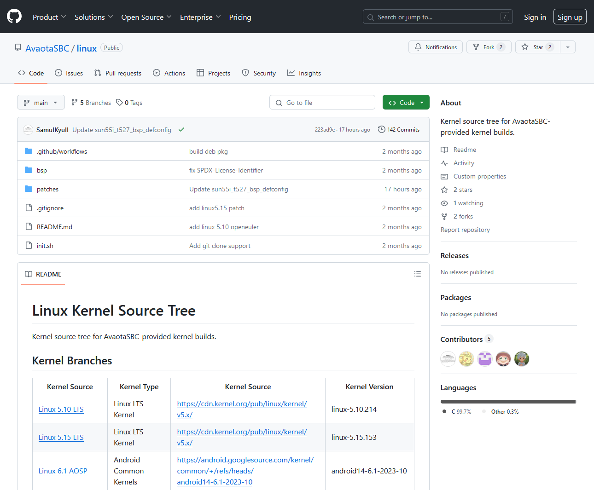Switch to the Actions tab

169,73
